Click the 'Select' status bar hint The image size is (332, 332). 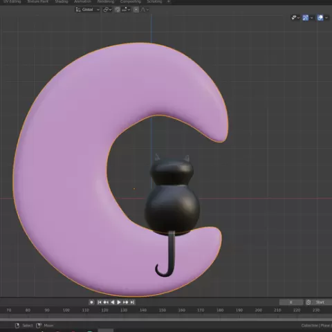pyautogui.click(x=28, y=326)
